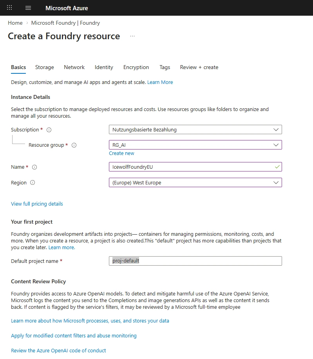Switch to the Network tab

click(74, 67)
